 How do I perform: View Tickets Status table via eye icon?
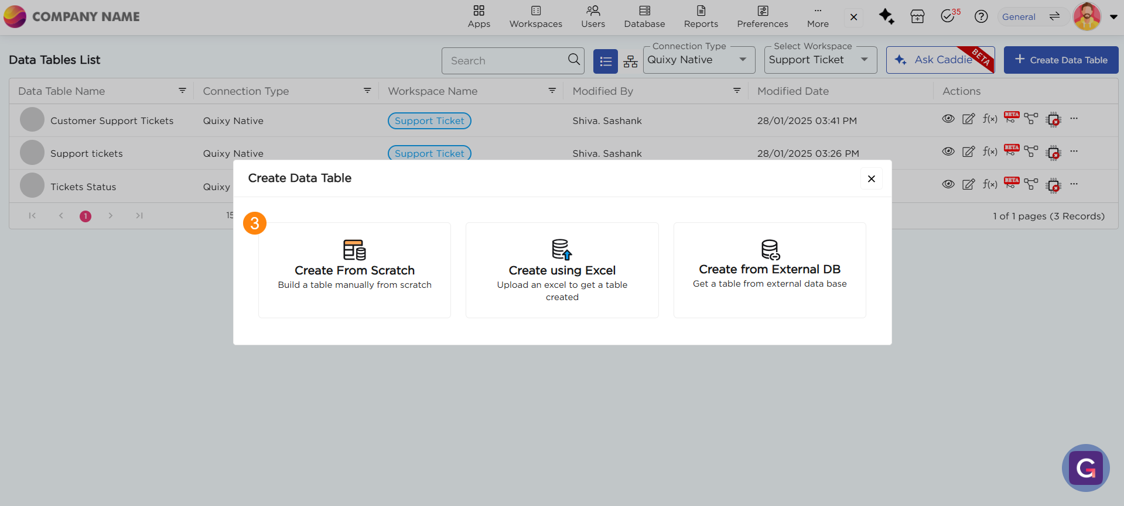[x=948, y=184]
